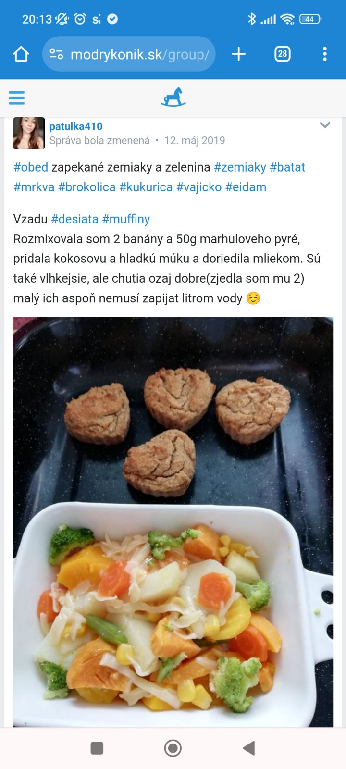
Task: Open the hamburger site menu
Action: tap(17, 98)
